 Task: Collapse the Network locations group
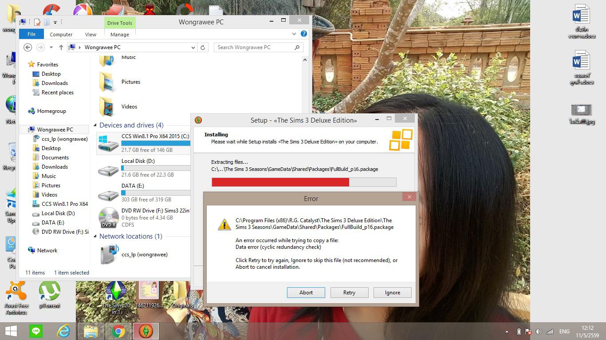(95, 237)
